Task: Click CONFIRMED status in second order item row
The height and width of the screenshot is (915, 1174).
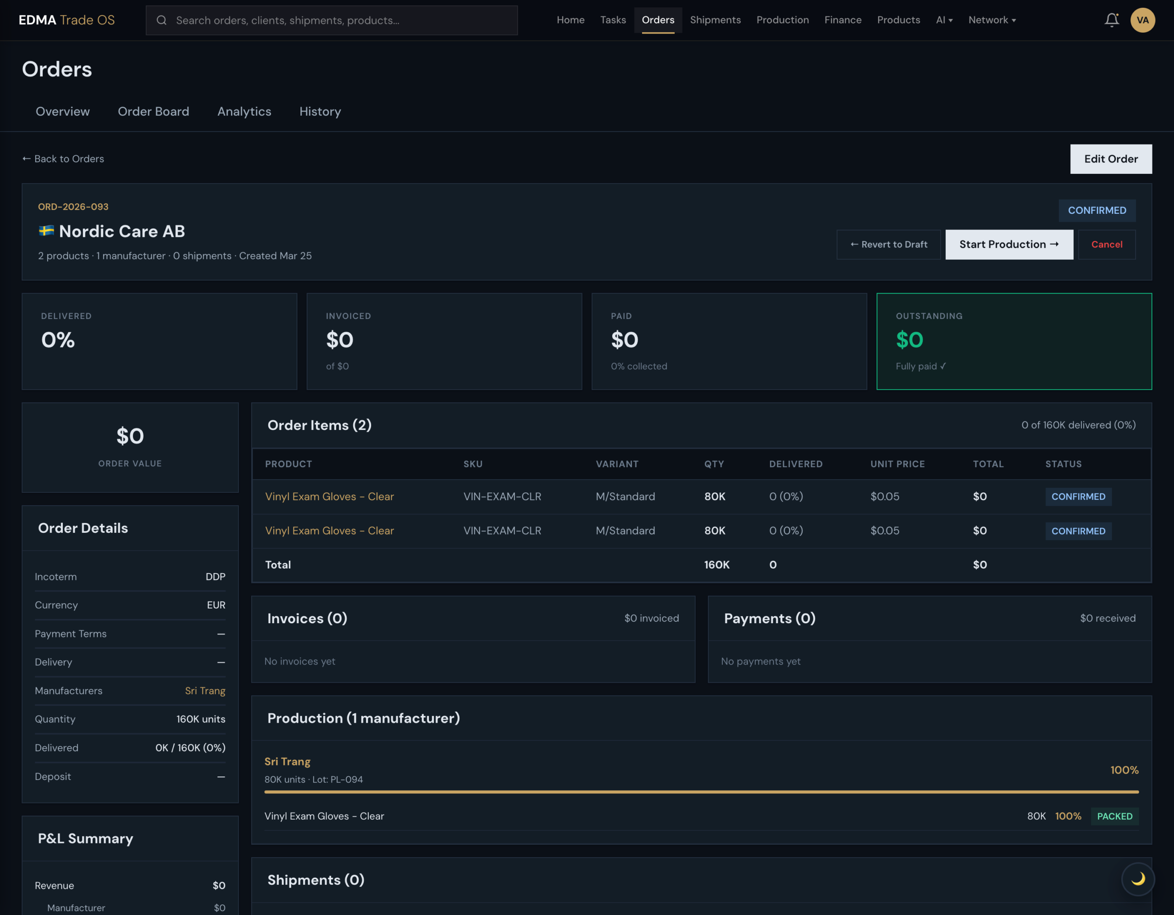Action: [1078, 531]
